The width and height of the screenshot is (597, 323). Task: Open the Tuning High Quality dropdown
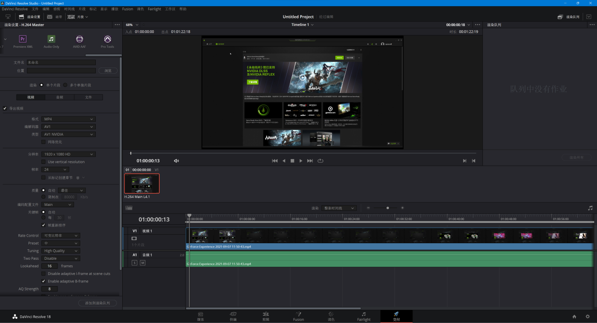tap(60, 251)
